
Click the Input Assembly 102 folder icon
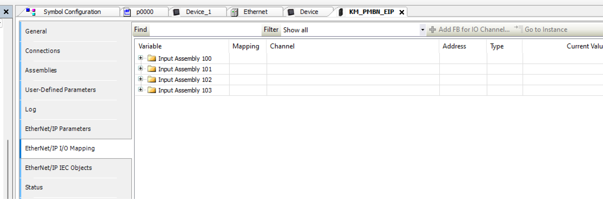point(152,80)
